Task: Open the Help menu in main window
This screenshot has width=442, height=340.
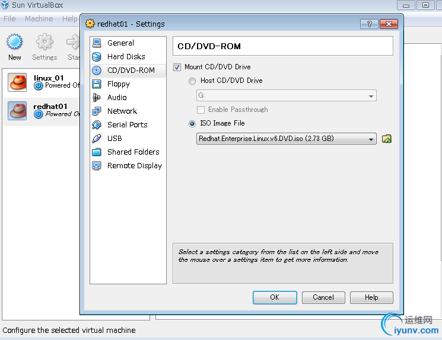Action: point(69,18)
